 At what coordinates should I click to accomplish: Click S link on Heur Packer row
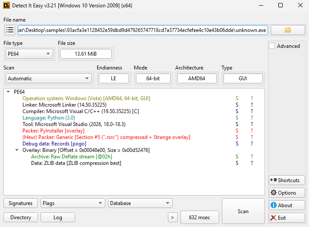point(237,137)
